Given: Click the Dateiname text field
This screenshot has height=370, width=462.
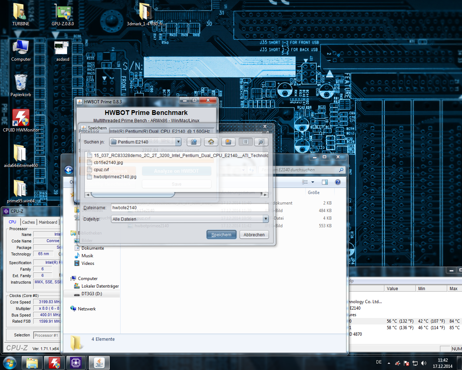Looking at the screenshot, I should (x=189, y=208).
